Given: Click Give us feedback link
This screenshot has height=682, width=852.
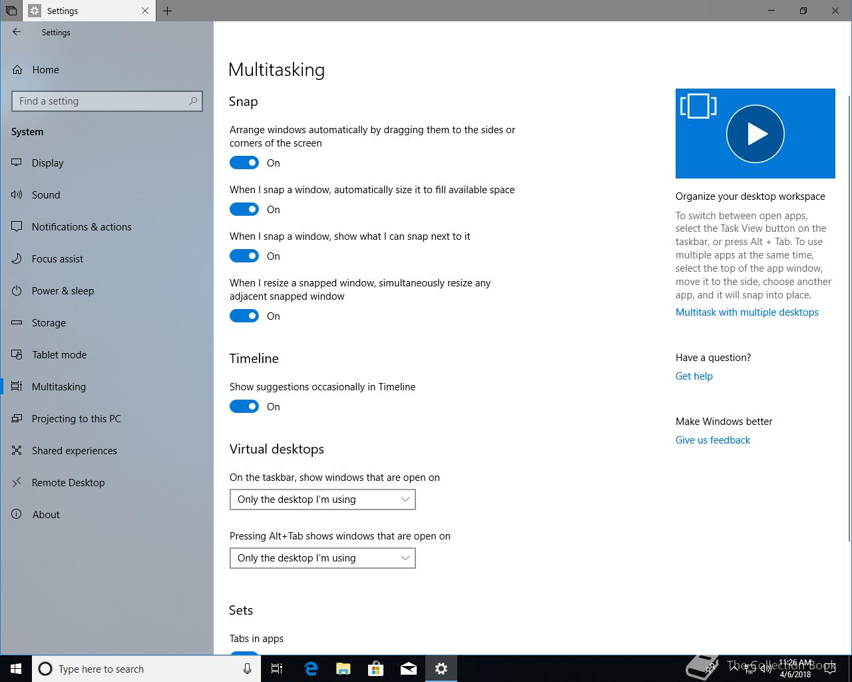Looking at the screenshot, I should (713, 440).
